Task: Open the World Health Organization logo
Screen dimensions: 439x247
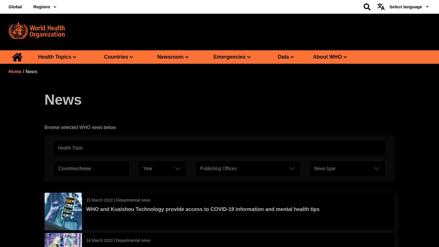Action: click(x=37, y=31)
